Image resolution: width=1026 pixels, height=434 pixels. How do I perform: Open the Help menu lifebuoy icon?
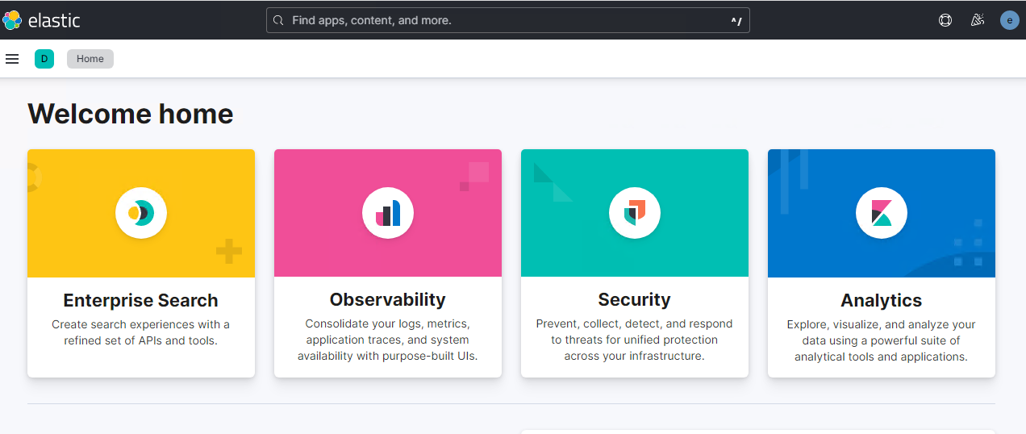coord(945,20)
